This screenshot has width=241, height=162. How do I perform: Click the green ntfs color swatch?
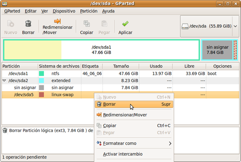pos(41,74)
